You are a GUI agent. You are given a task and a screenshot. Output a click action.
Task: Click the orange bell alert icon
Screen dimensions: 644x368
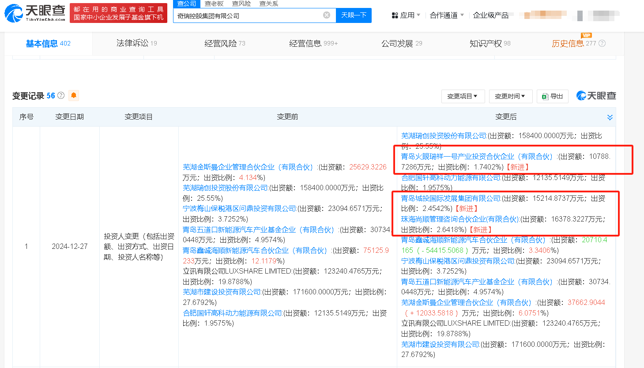tap(74, 95)
